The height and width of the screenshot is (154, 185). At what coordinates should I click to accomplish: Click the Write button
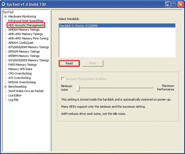pyautogui.click(x=93, y=63)
